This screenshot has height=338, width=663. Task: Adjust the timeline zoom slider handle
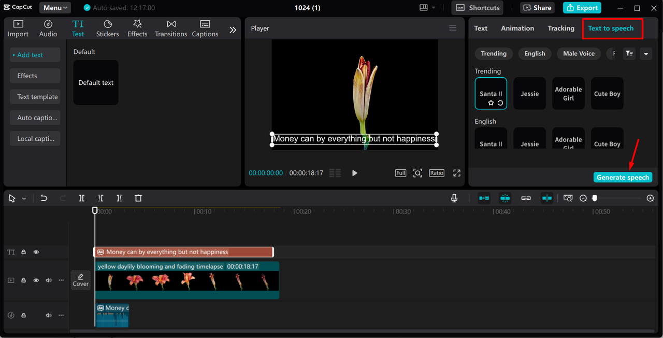(x=595, y=198)
